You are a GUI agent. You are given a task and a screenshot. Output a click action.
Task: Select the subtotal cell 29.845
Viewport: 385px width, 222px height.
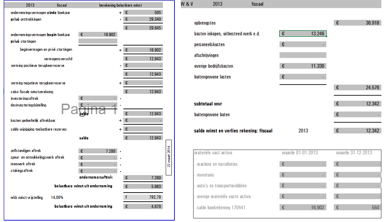coord(143,28)
